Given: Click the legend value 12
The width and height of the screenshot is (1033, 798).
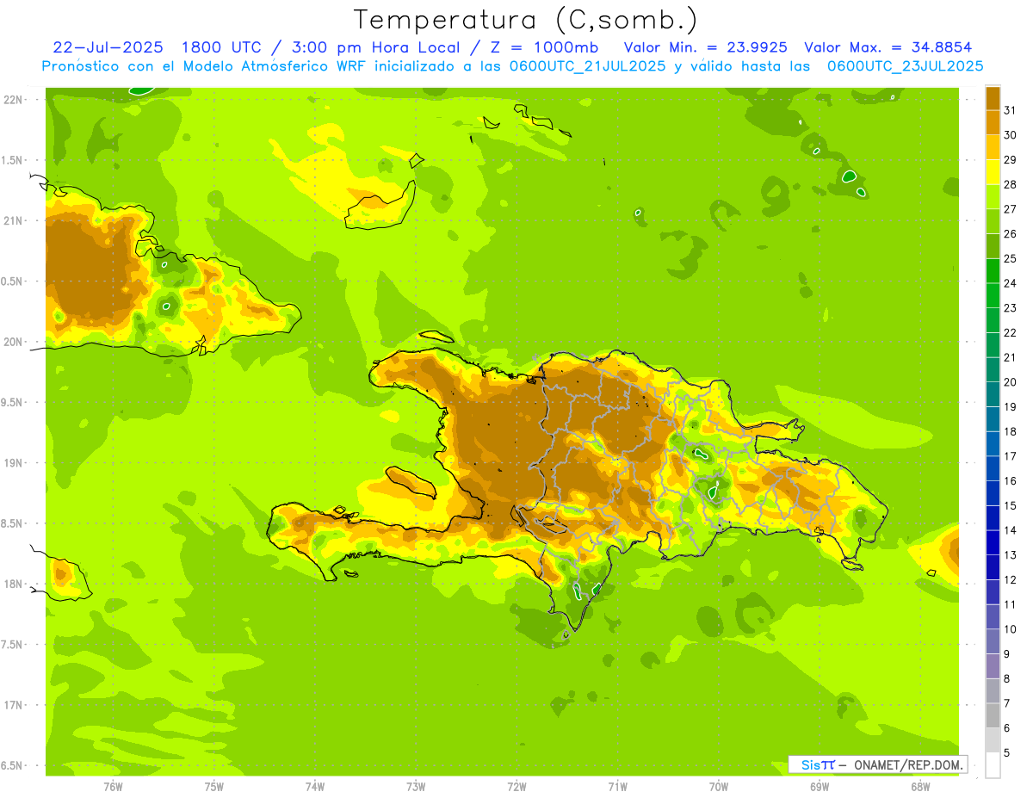Looking at the screenshot, I should click(x=1010, y=579).
